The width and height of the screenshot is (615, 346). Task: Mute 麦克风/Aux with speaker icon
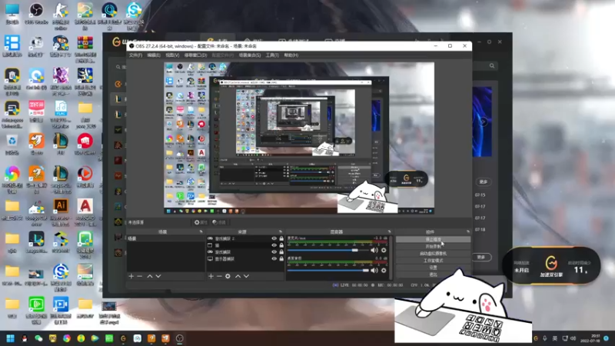374,251
